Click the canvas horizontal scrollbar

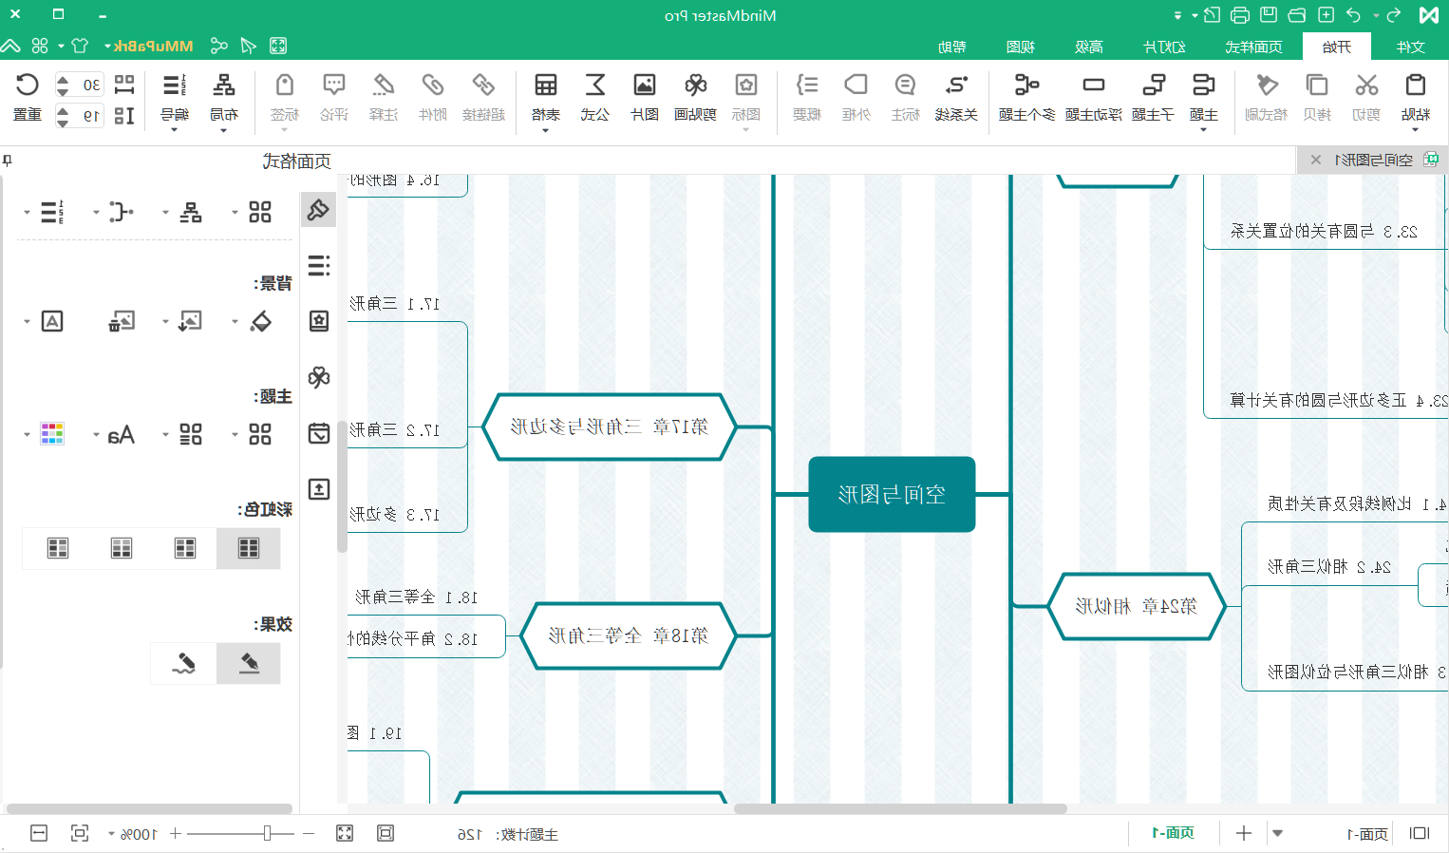pos(900,809)
